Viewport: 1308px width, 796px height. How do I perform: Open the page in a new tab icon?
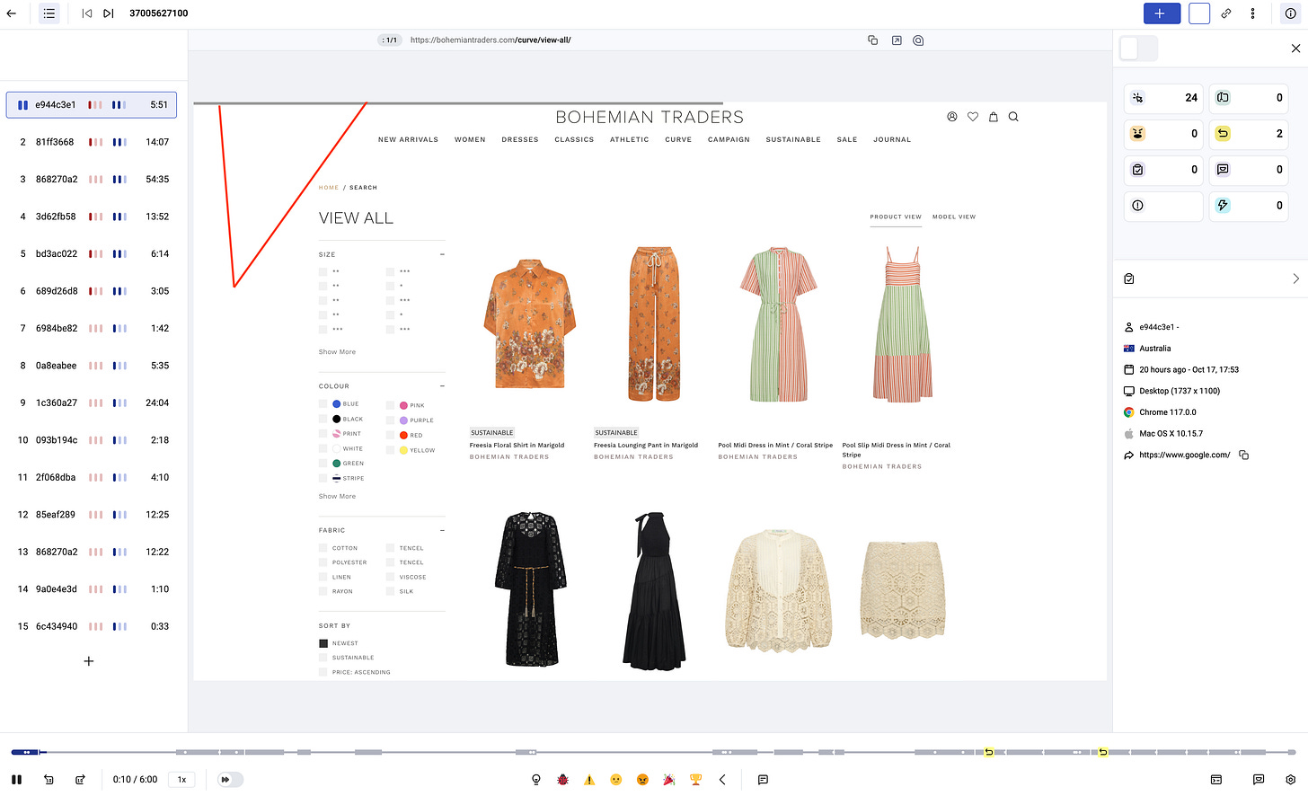pos(896,40)
